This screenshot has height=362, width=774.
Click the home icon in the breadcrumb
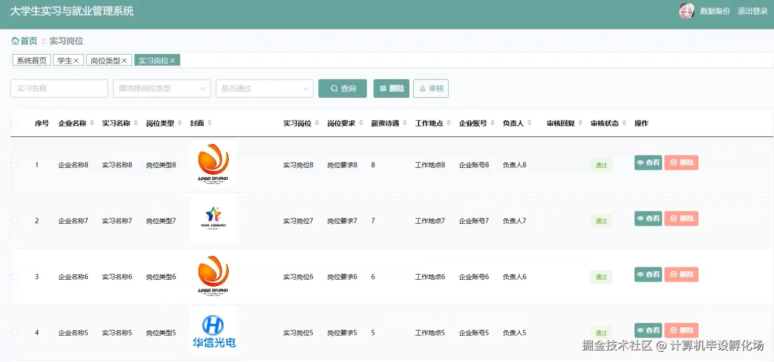[x=15, y=41]
